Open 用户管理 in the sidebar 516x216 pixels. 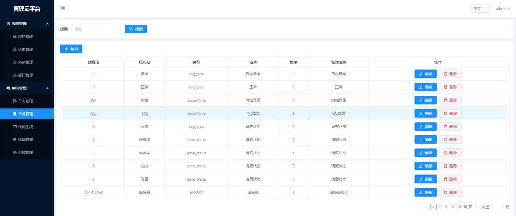pyautogui.click(x=27, y=37)
